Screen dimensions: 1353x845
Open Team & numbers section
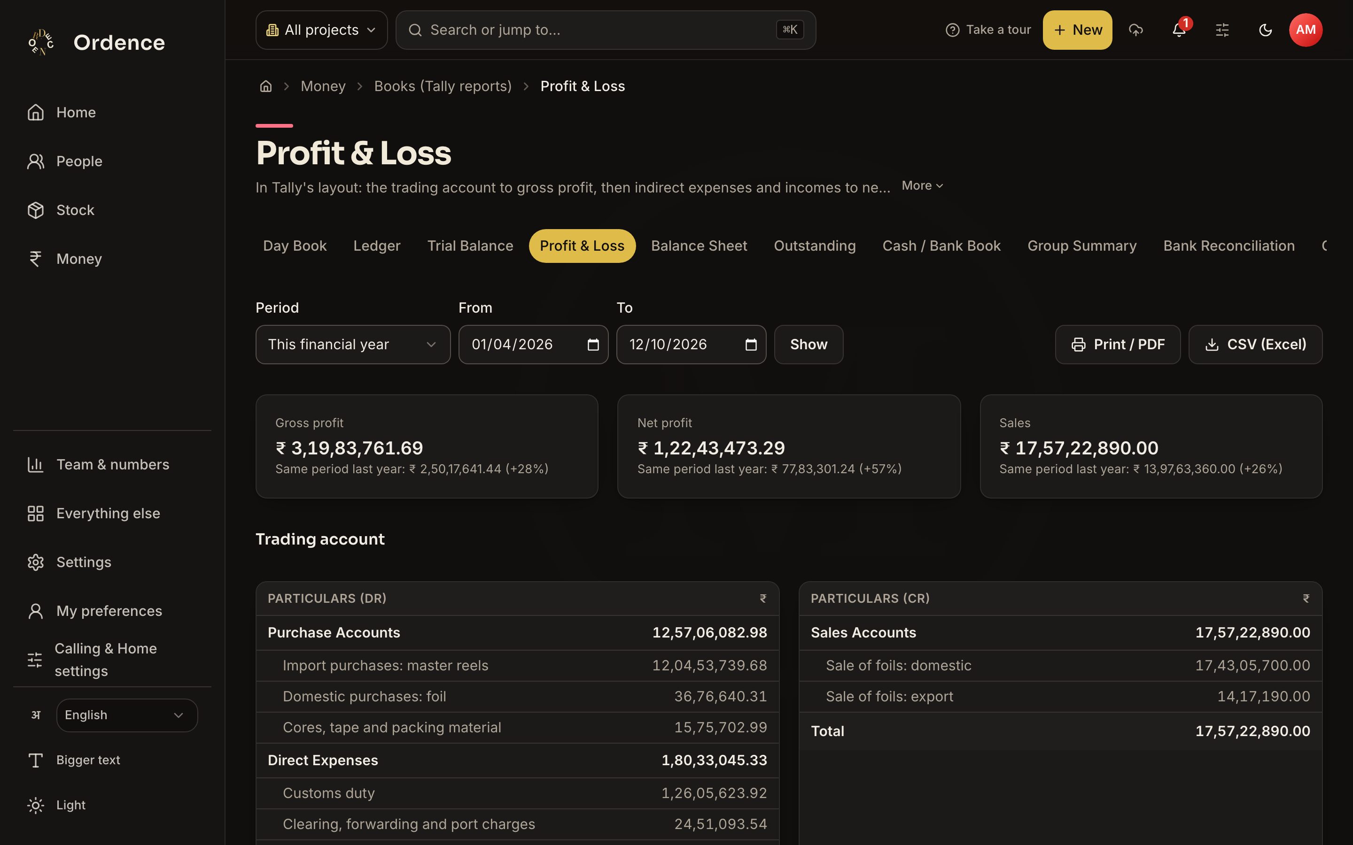click(x=112, y=464)
